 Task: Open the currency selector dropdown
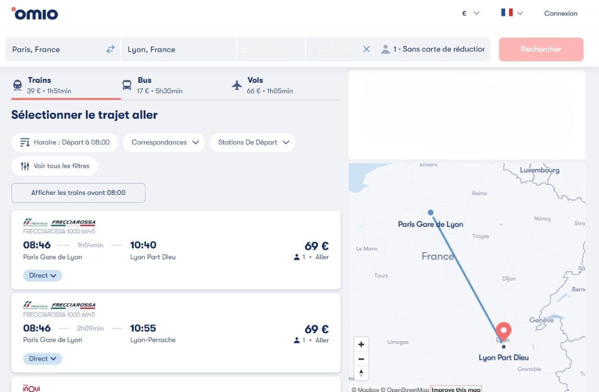click(x=470, y=13)
